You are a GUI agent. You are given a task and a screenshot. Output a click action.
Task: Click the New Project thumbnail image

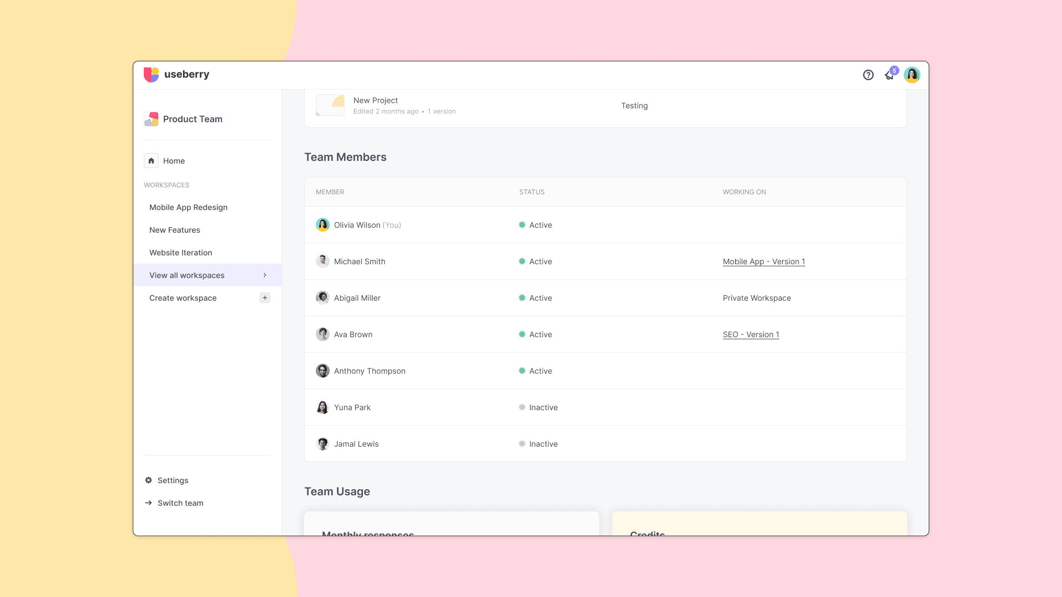330,105
